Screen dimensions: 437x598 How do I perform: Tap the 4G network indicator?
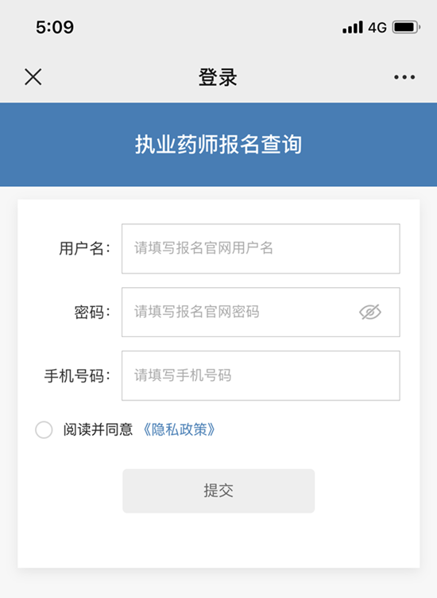point(377,28)
